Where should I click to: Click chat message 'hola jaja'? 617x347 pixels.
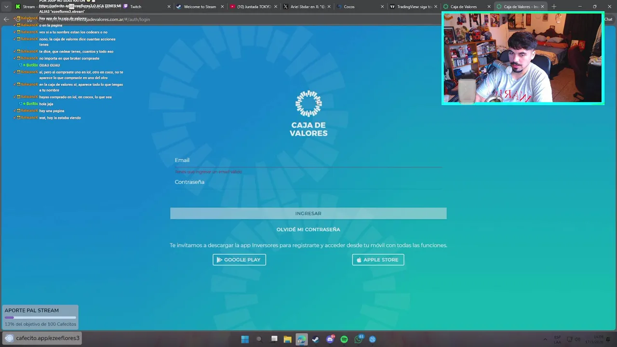pyautogui.click(x=46, y=104)
